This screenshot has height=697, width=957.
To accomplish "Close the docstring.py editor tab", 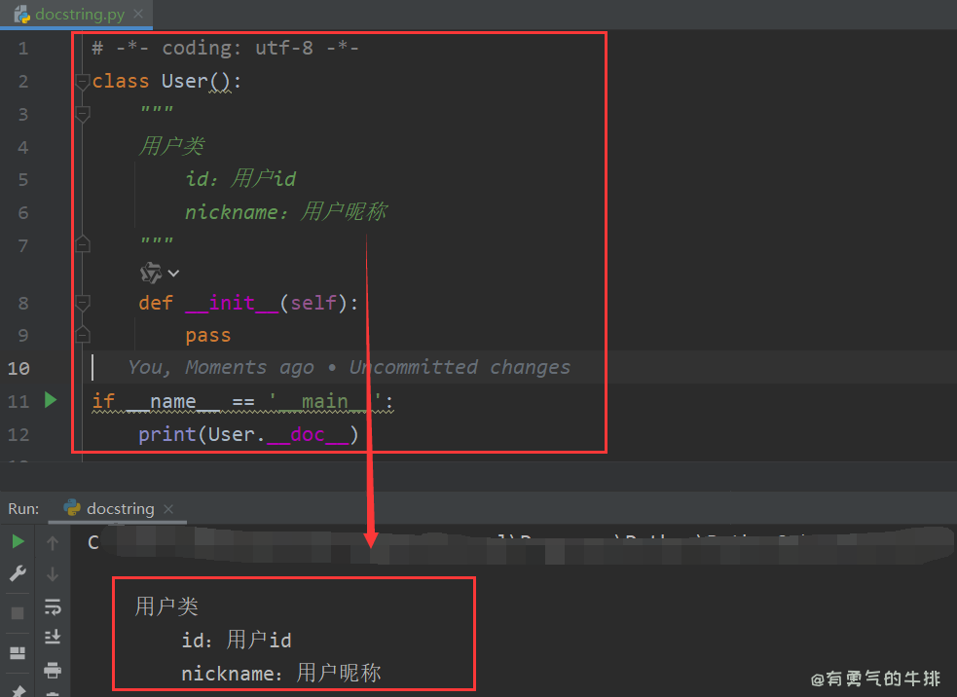I will [x=138, y=15].
